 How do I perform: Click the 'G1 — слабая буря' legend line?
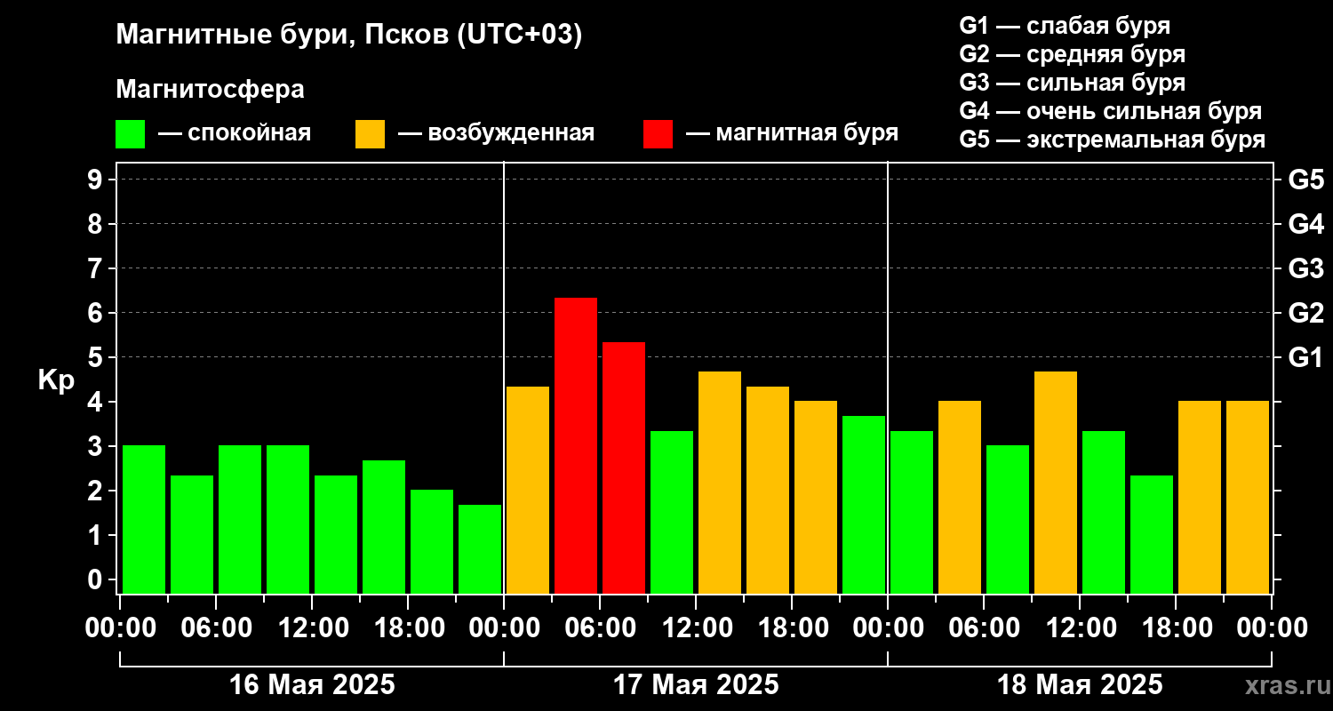coord(1065,25)
